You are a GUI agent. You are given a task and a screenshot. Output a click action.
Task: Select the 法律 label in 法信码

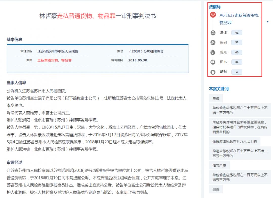[x=223, y=33]
